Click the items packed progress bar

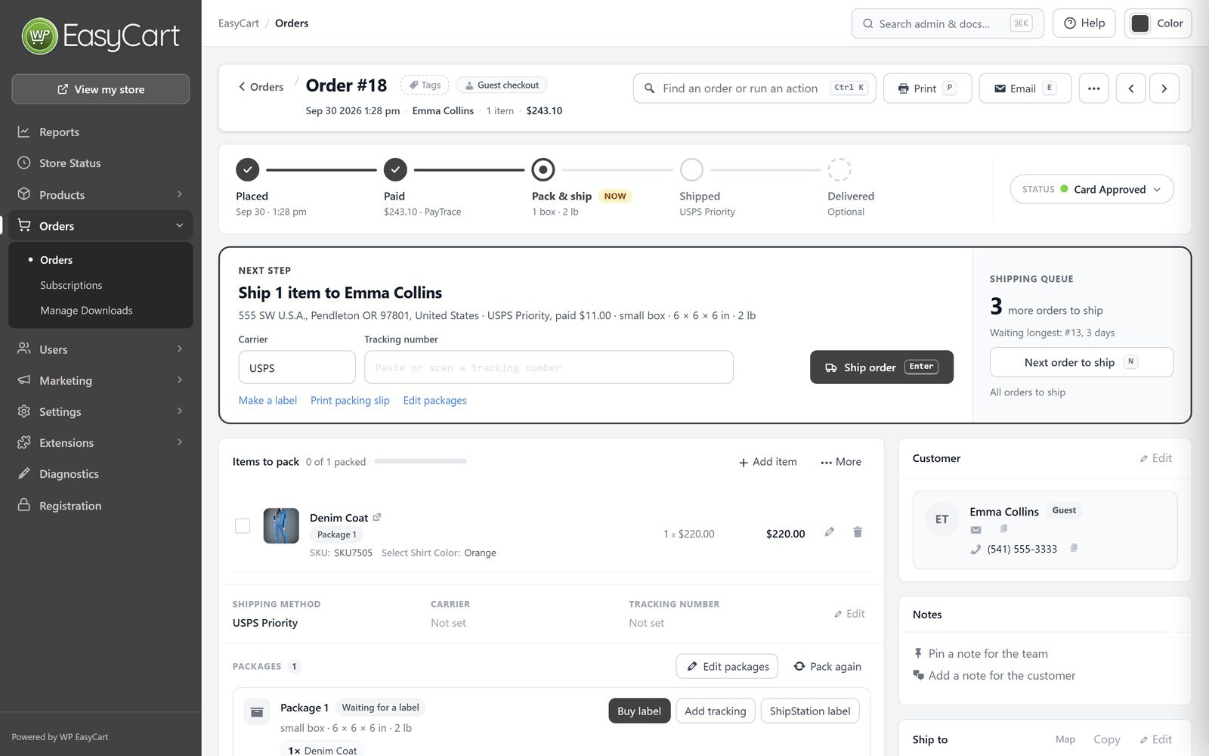[x=421, y=461]
